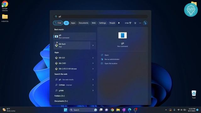This screenshot has width=201, height=113.
Task: Click the search input field containing git
Action: (x=100, y=16)
